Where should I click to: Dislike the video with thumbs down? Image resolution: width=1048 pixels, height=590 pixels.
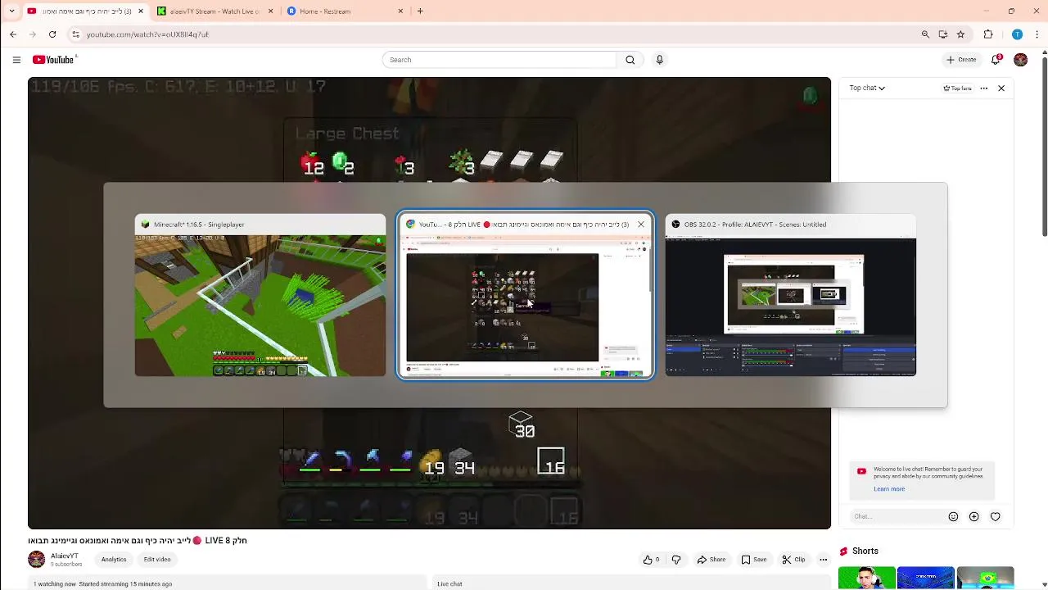(x=676, y=560)
